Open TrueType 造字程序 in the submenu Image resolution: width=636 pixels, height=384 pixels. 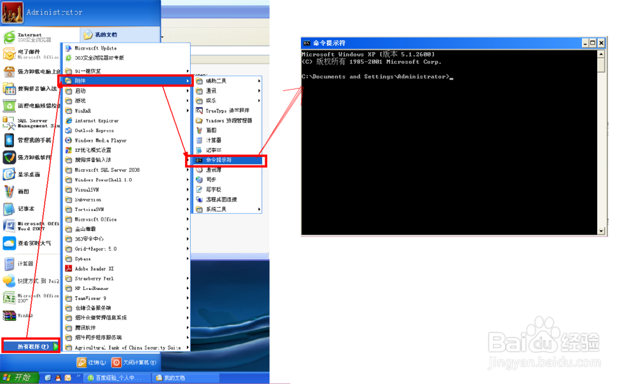tap(227, 111)
